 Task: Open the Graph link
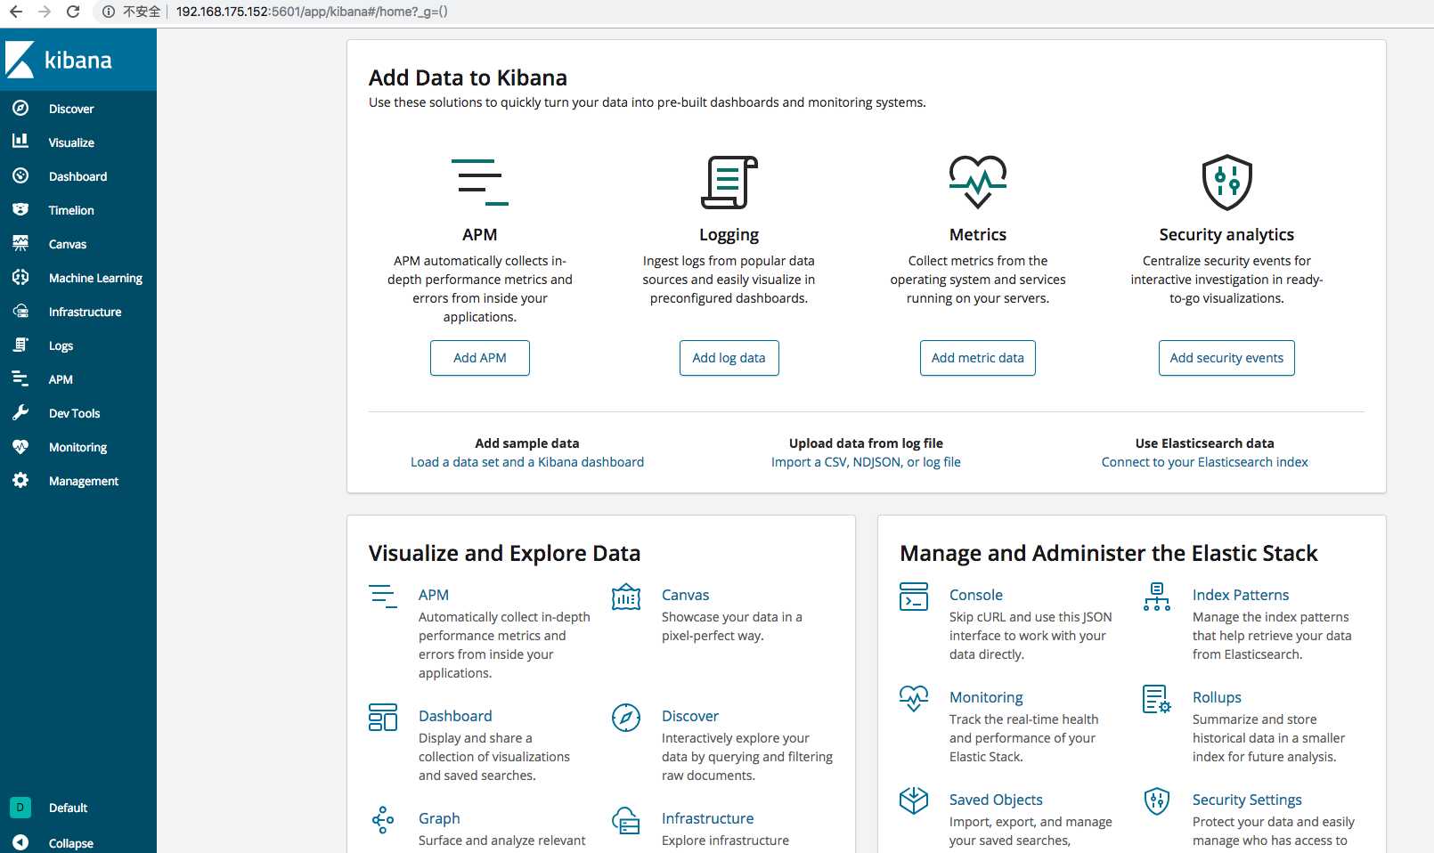coord(439,818)
